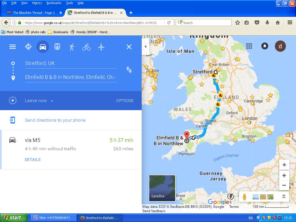This screenshot has width=296, height=222.
Task: Open the Honda CB500F bookmark
Action: (90, 32)
